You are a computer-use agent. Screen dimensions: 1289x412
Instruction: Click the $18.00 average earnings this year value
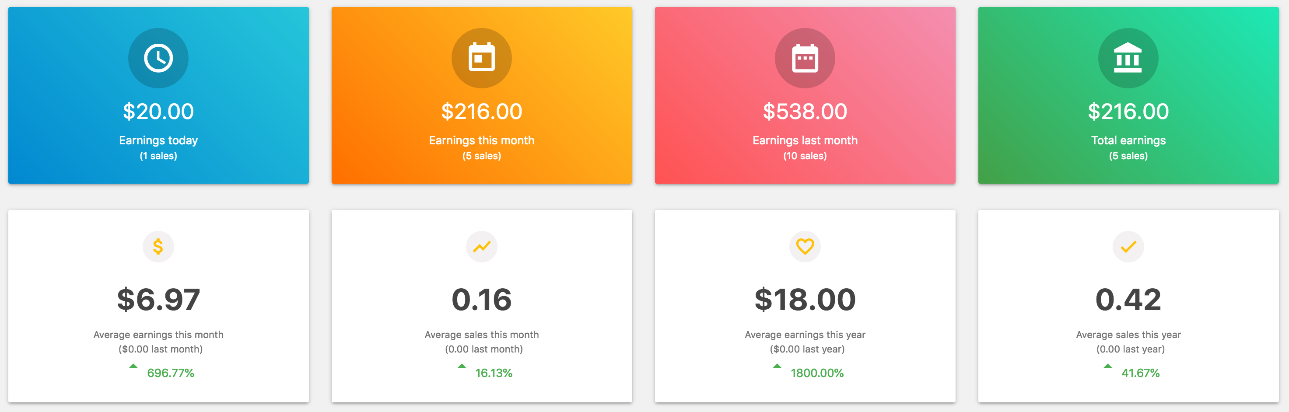[x=805, y=300]
